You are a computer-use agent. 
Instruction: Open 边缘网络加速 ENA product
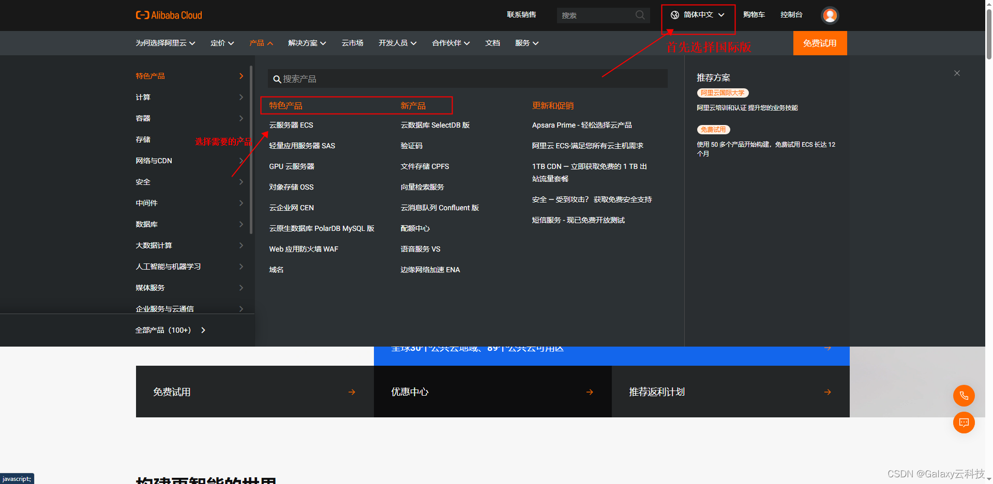[430, 270]
